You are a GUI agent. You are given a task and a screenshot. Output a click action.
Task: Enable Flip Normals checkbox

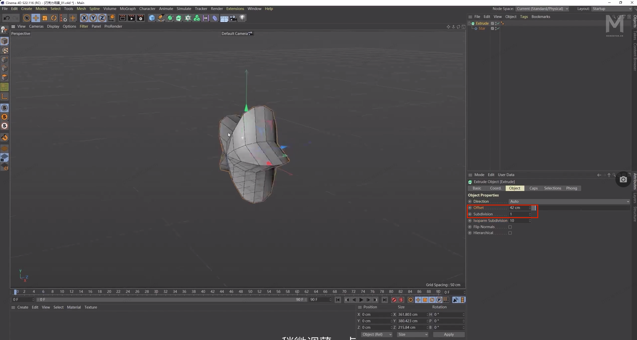(x=510, y=227)
